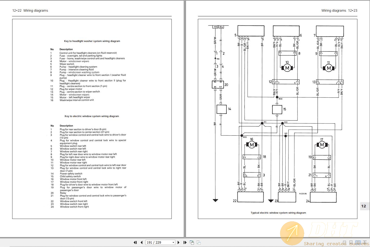Click 'Power safety switch' entry

pos(71,174)
